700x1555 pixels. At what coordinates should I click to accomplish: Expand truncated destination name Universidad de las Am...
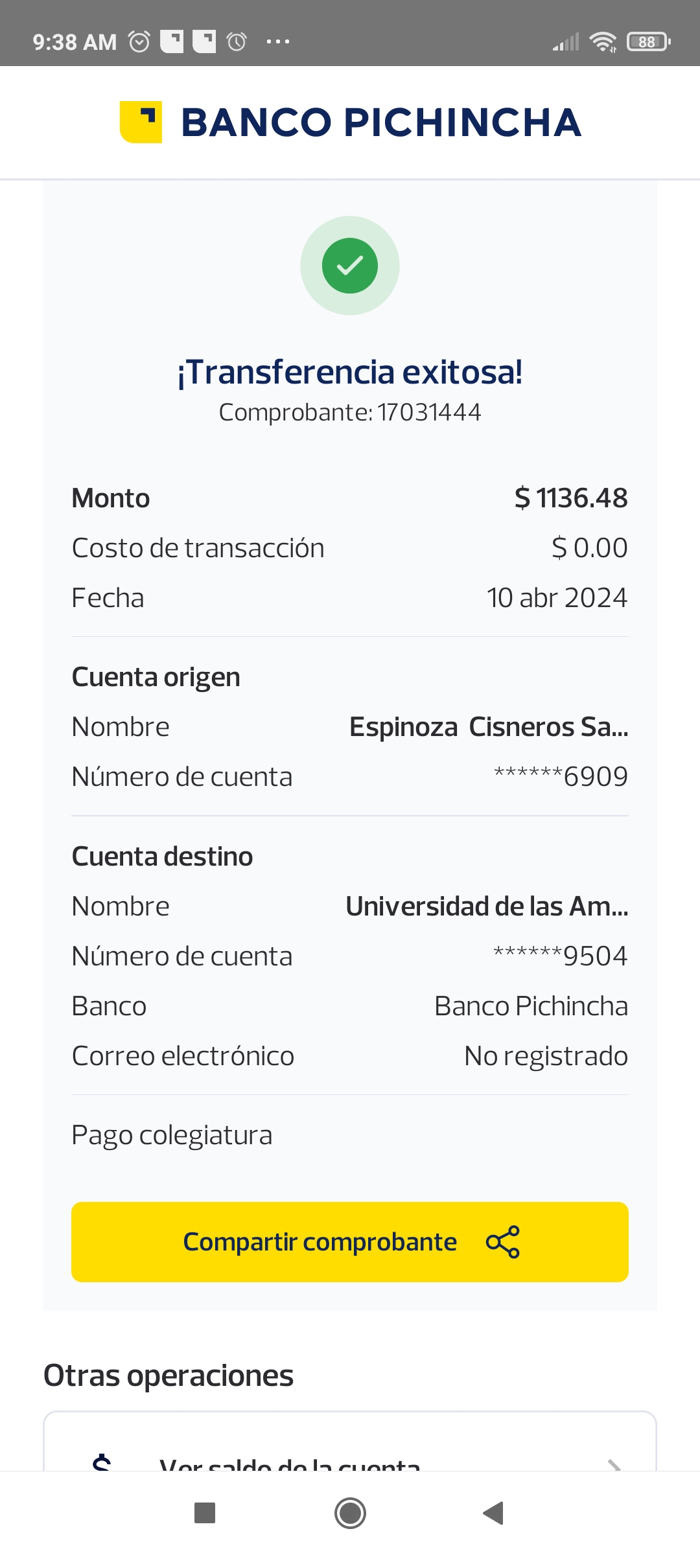[487, 906]
